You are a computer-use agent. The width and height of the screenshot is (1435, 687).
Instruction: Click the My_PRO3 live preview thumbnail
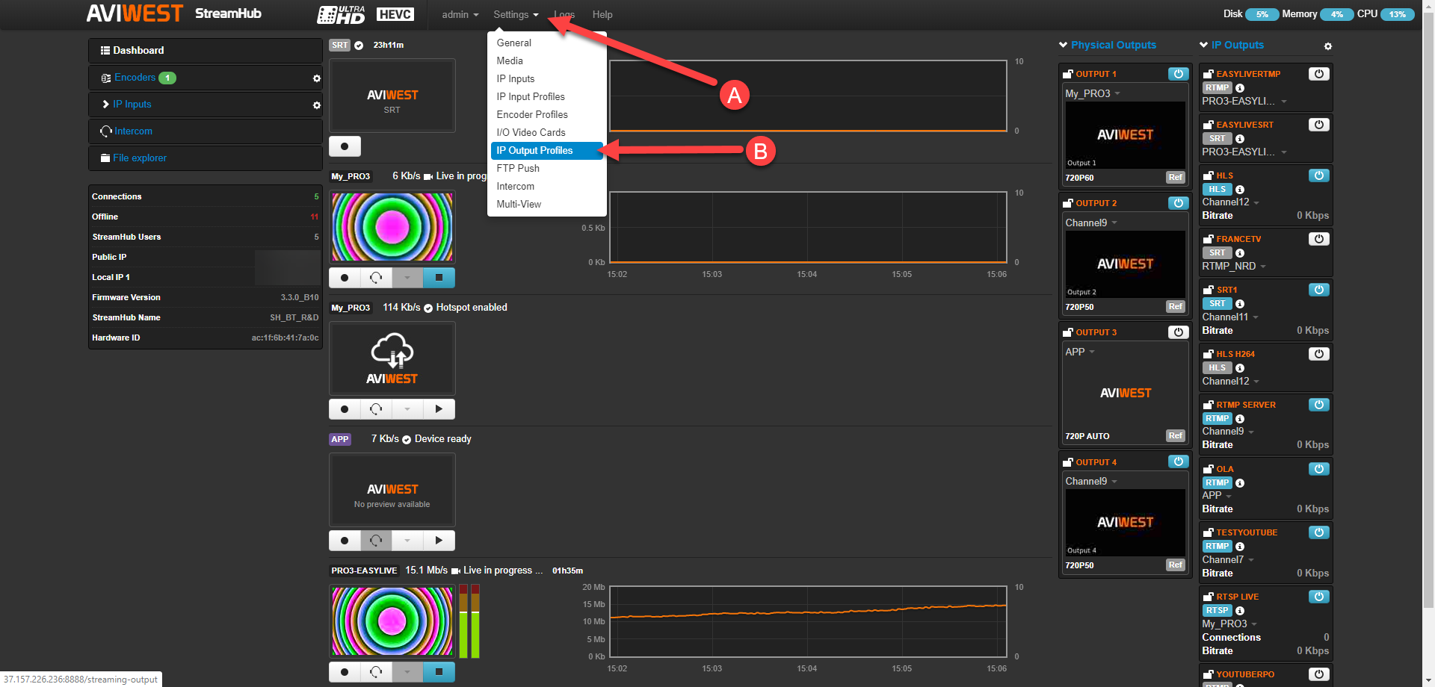pos(392,226)
